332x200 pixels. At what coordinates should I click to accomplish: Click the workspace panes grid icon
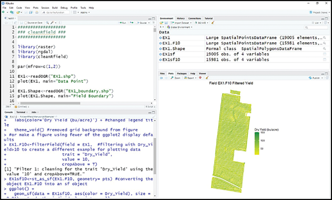74,12
